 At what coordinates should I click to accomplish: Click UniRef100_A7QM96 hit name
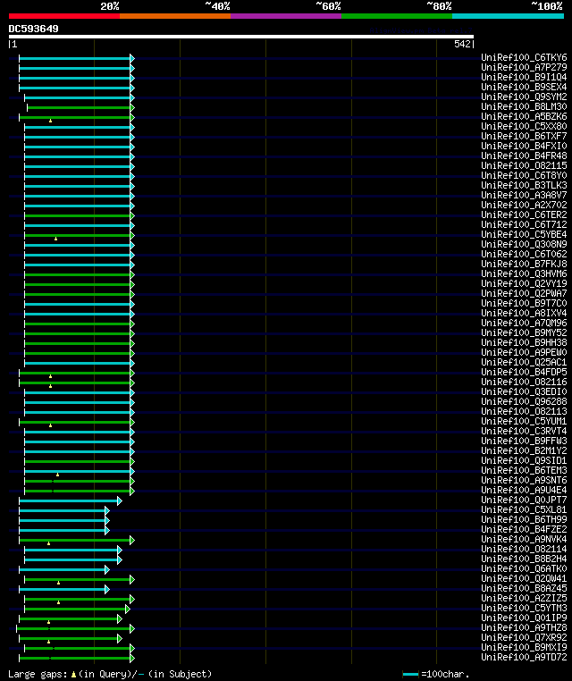click(524, 323)
